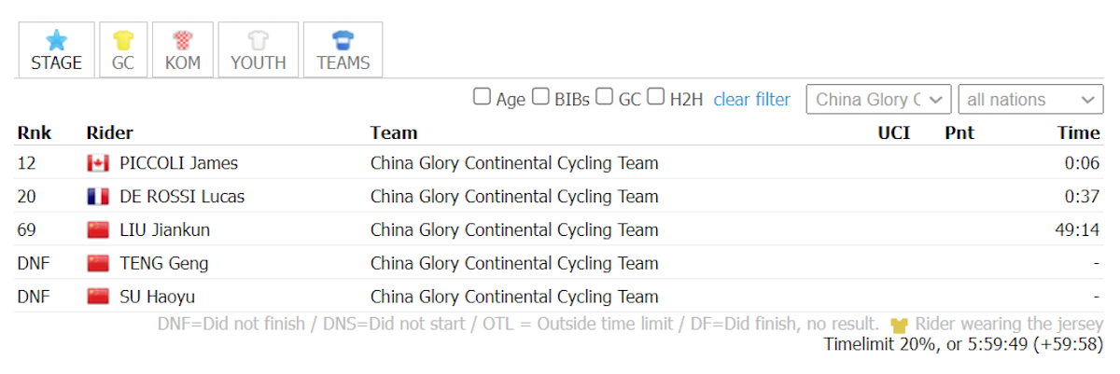This screenshot has height=374, width=1120.
Task: Open rider PICCOLI James profile
Action: (179, 163)
